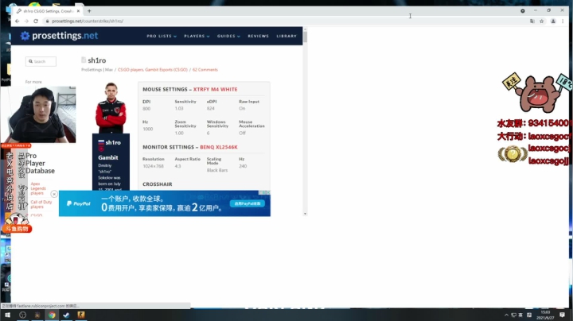Open the PRO LISTS dropdown menu
573x321 pixels.
tap(162, 36)
